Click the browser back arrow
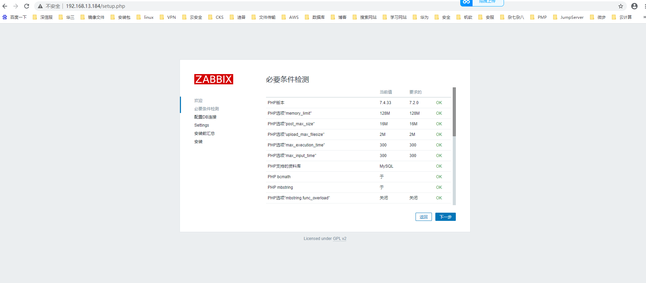646x283 pixels. [5, 6]
